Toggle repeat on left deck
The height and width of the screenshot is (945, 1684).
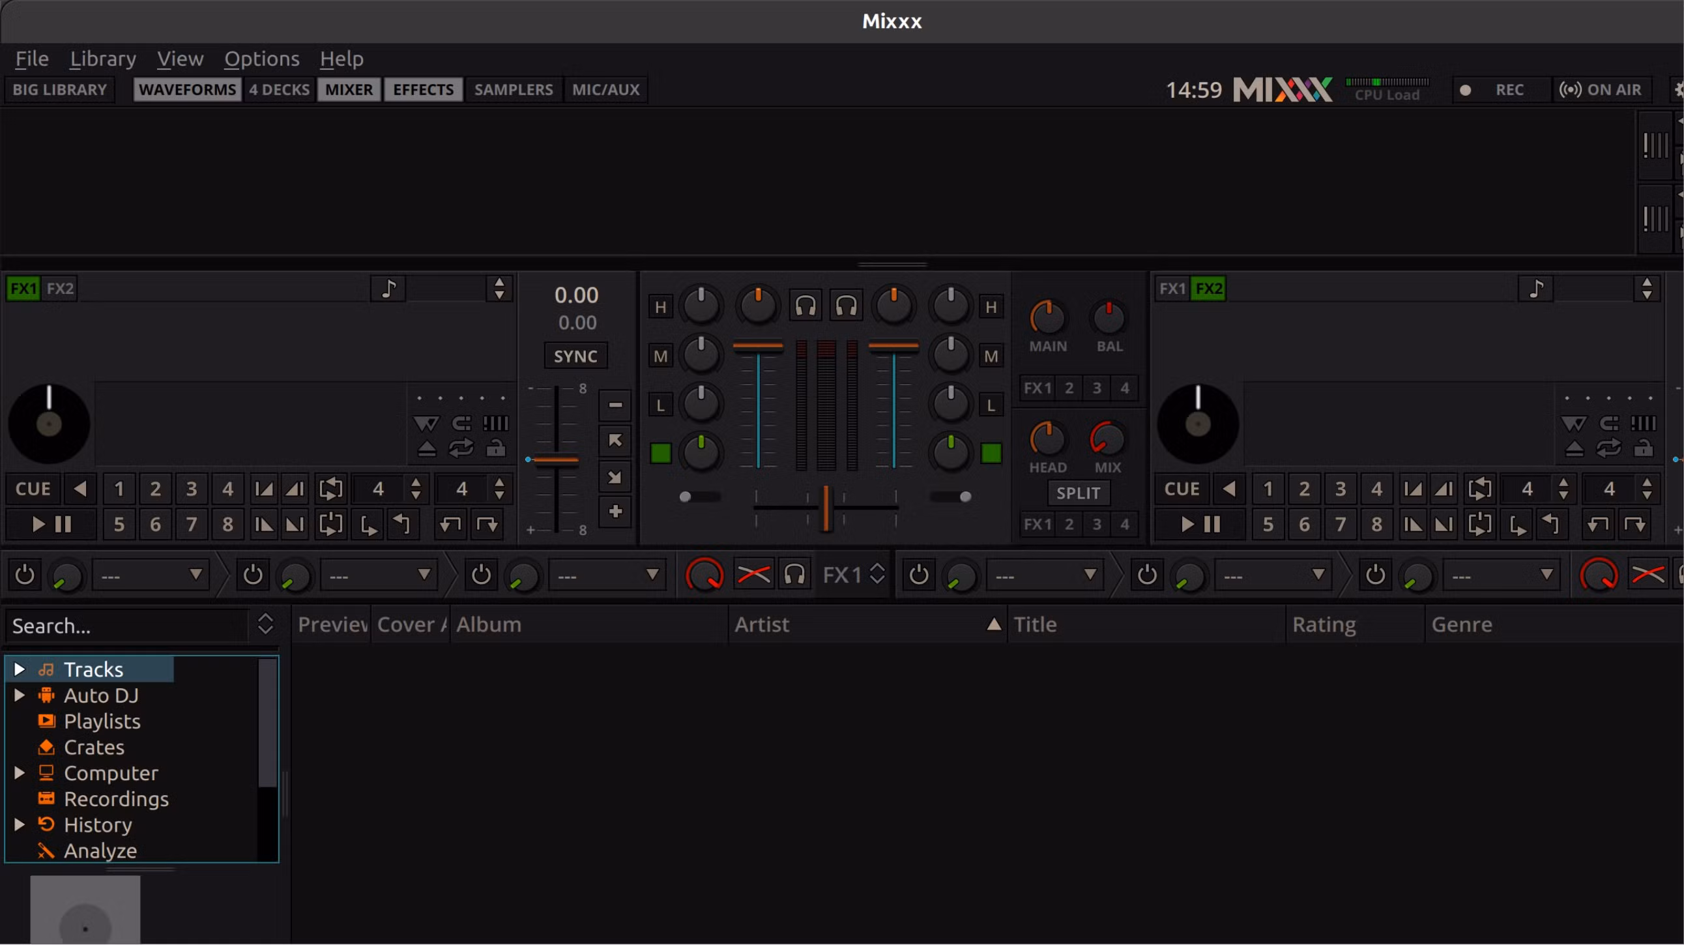(x=461, y=448)
